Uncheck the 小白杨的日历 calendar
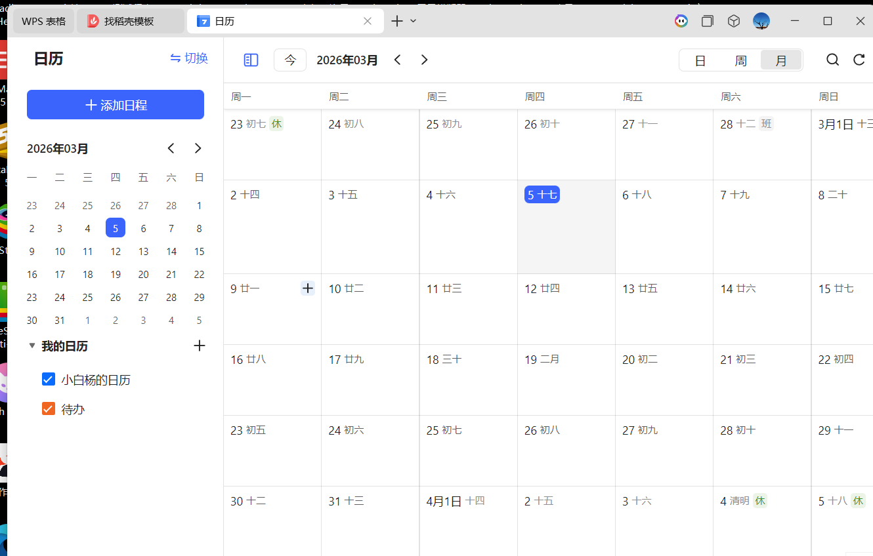 (48, 379)
